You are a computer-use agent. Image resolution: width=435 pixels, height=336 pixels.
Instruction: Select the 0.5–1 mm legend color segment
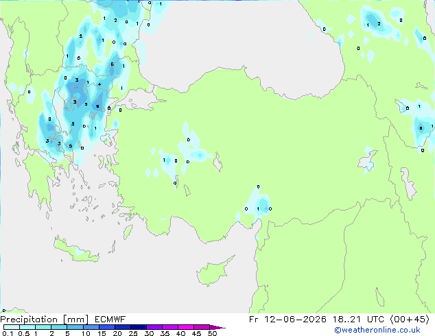[27, 327]
